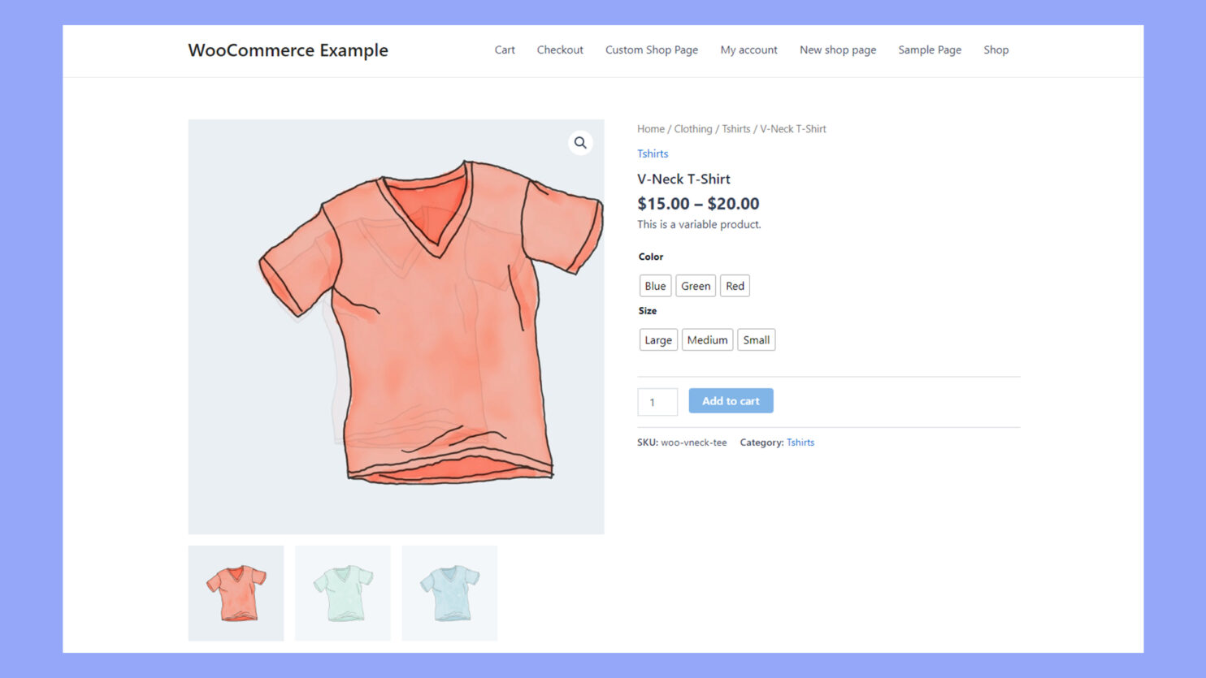Navigate to Custom Shop Page

pyautogui.click(x=651, y=50)
